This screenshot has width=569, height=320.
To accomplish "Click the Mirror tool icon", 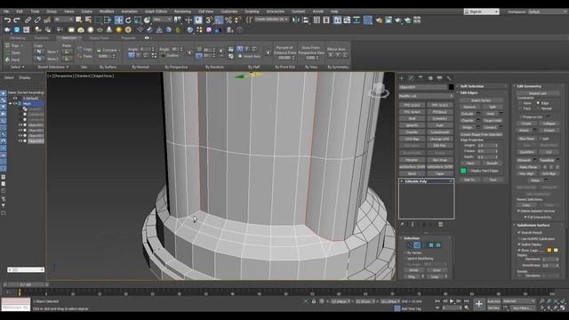I will 296,20.
